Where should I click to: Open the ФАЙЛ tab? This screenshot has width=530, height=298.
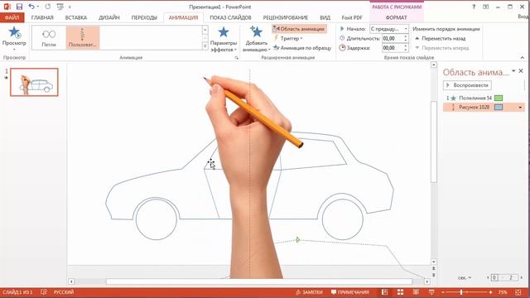[x=12, y=17]
